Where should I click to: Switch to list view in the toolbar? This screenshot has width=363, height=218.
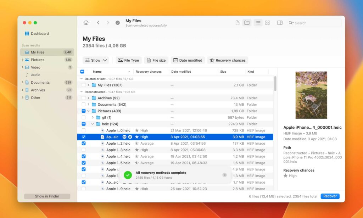pyautogui.click(x=258, y=22)
